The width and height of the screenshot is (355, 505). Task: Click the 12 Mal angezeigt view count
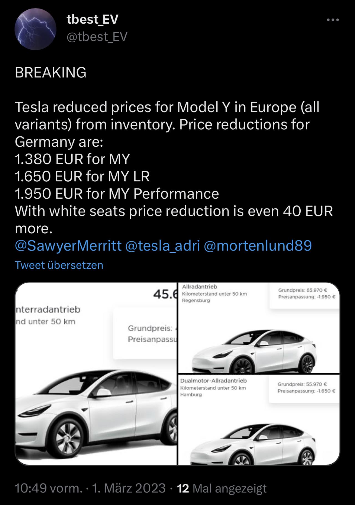222,488
